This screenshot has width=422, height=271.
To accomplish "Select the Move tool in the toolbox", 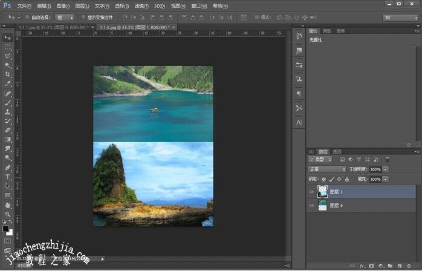I will [8, 38].
